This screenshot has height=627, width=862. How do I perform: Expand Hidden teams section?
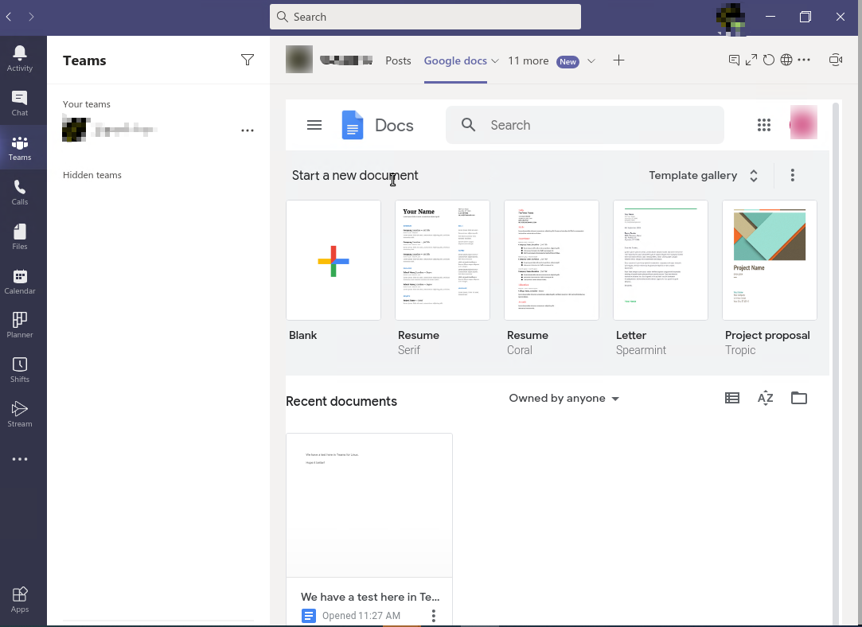(x=92, y=175)
